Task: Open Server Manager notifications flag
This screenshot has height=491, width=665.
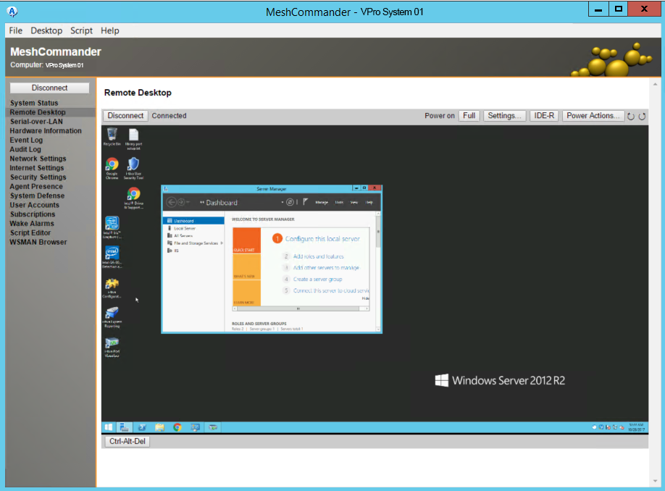Action: [x=306, y=202]
